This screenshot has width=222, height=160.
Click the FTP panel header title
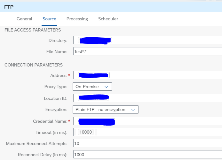pos(9,6)
